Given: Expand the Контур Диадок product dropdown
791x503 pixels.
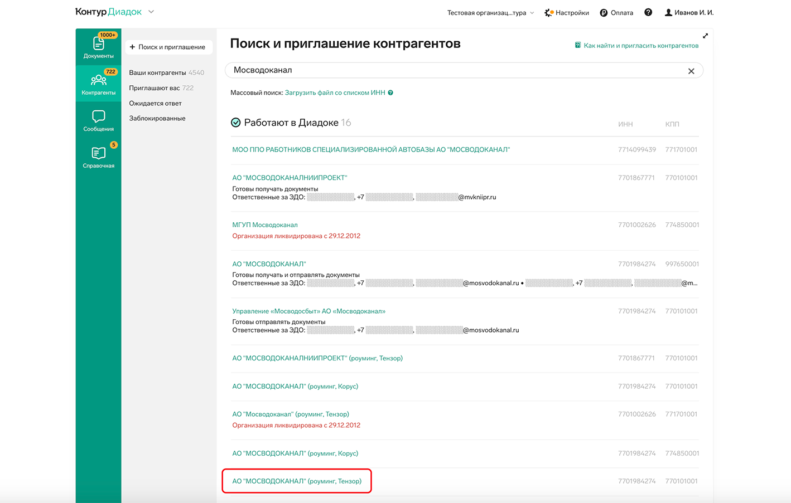Looking at the screenshot, I should [151, 12].
